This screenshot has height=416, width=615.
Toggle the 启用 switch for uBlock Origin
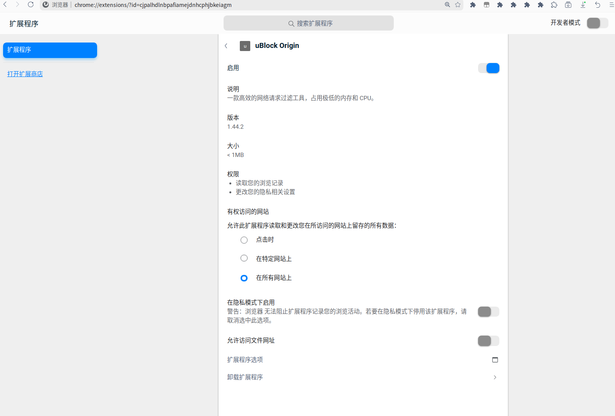(x=489, y=68)
